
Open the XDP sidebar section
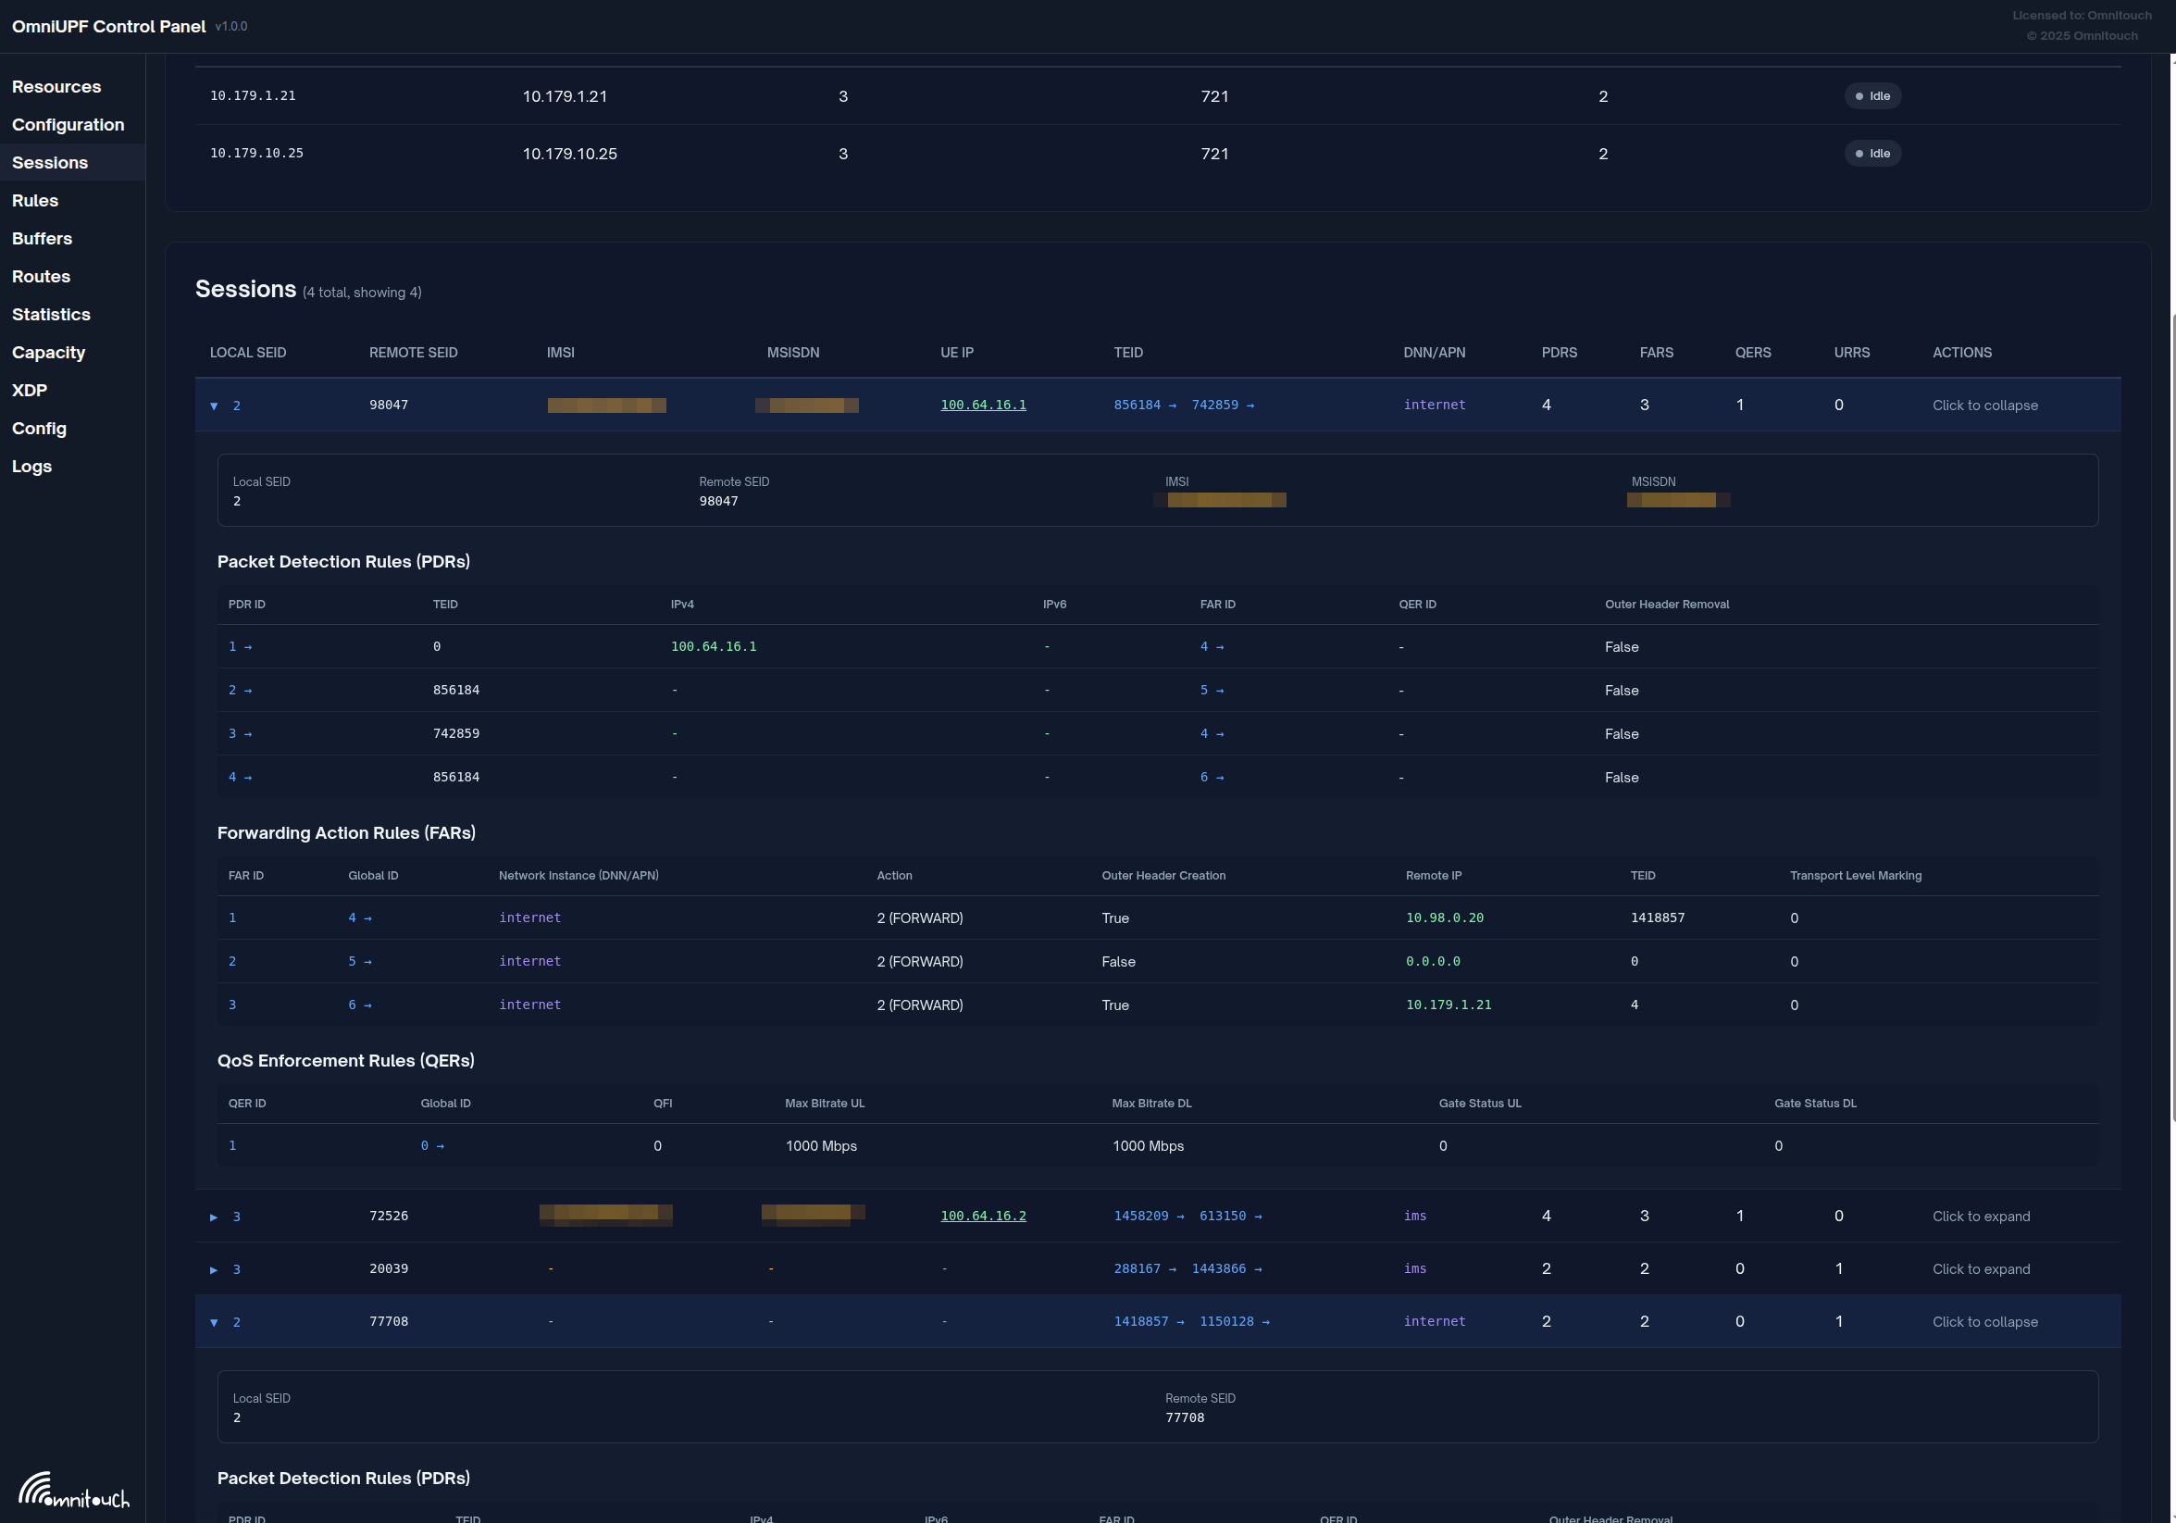click(30, 390)
